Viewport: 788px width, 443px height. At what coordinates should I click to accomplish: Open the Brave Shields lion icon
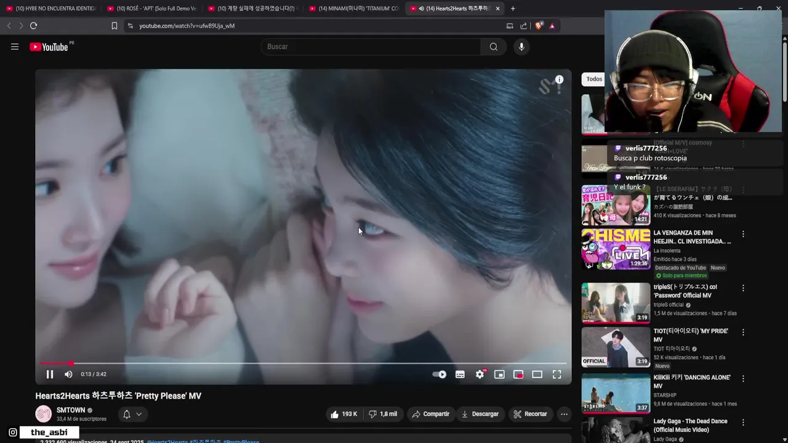click(539, 26)
